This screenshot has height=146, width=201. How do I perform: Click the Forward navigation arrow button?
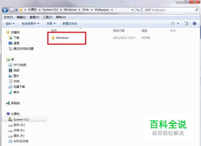tap(12, 10)
